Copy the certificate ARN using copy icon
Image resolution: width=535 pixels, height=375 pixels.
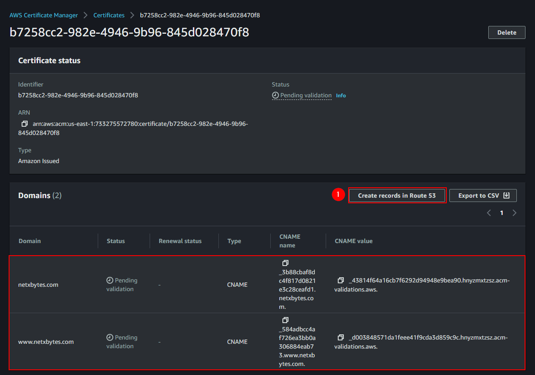point(25,124)
